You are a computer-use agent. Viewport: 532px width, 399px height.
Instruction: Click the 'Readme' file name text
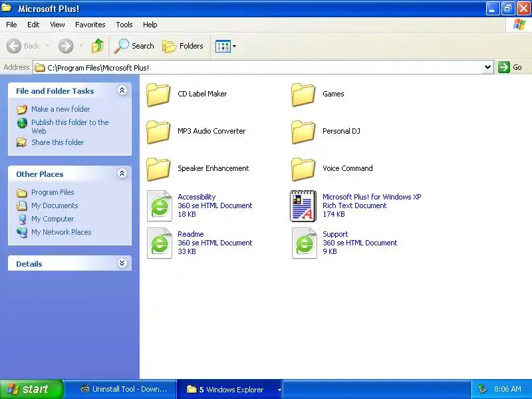click(191, 234)
